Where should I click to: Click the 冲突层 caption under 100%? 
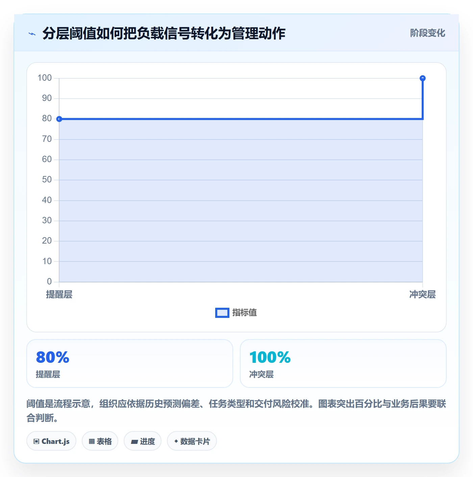(x=262, y=374)
